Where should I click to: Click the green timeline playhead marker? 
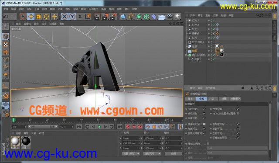point(14,120)
